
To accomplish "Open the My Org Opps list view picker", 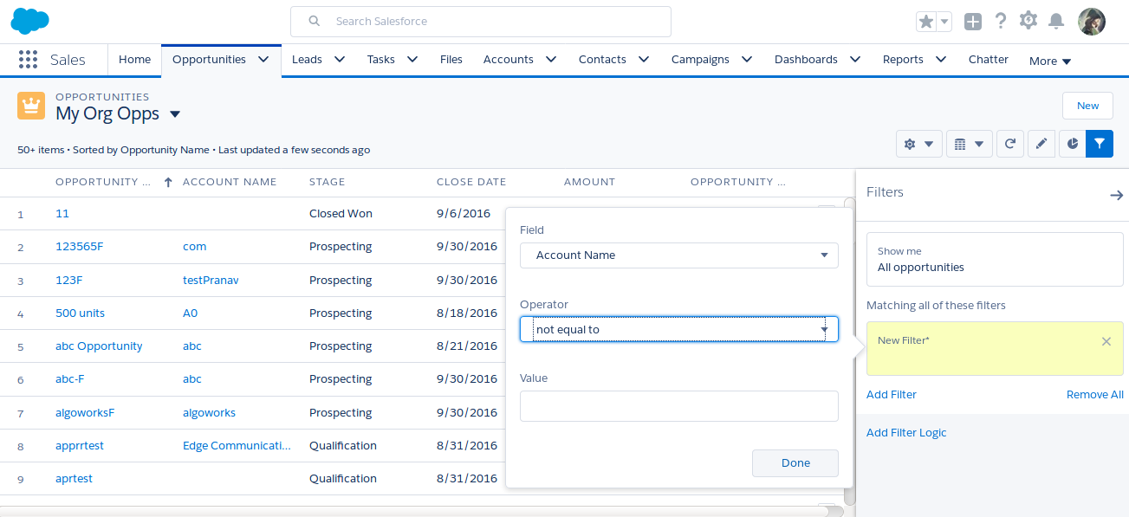I will point(175,114).
